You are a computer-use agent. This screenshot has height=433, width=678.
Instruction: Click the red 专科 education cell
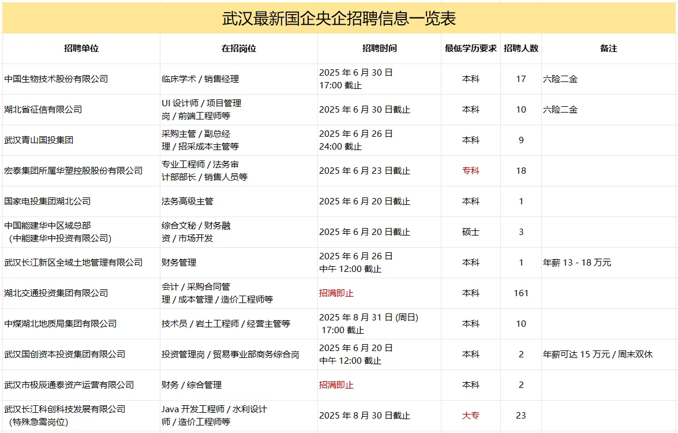point(470,170)
